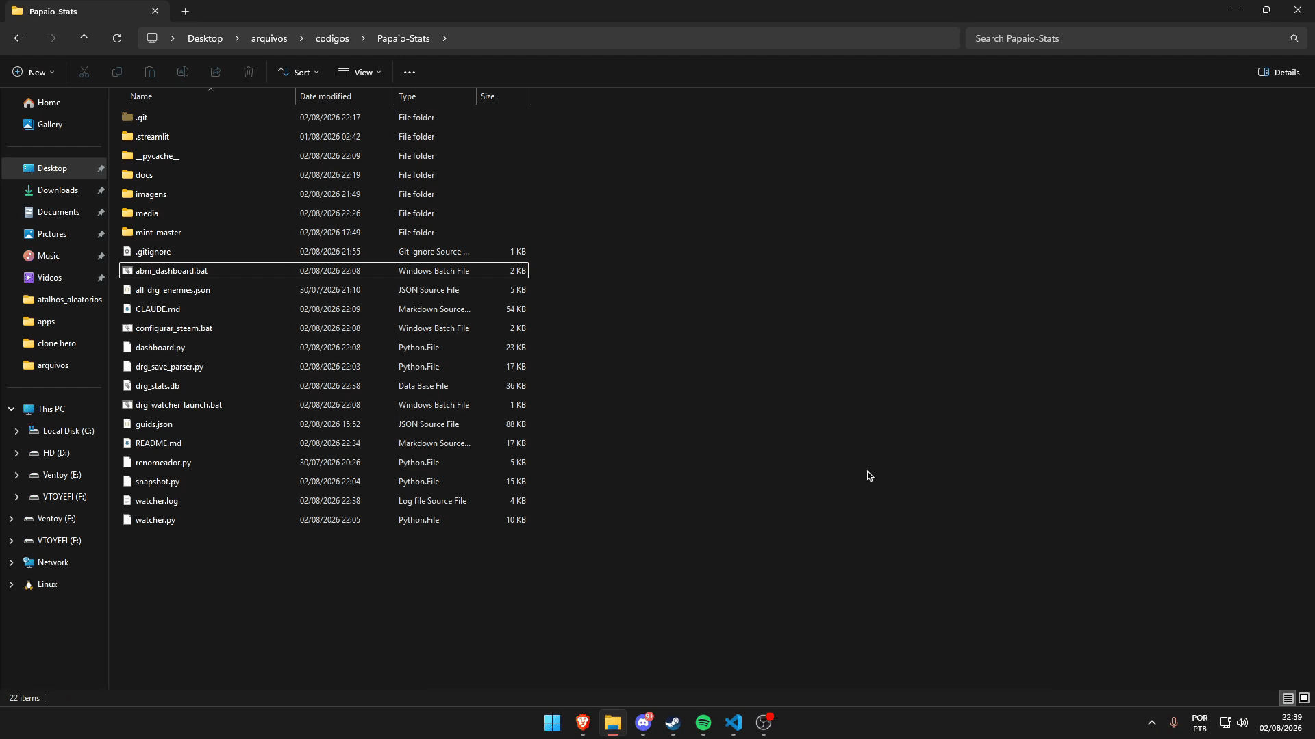Refresh the Papaio-Stats folder view
1315x739 pixels.
tap(117, 38)
